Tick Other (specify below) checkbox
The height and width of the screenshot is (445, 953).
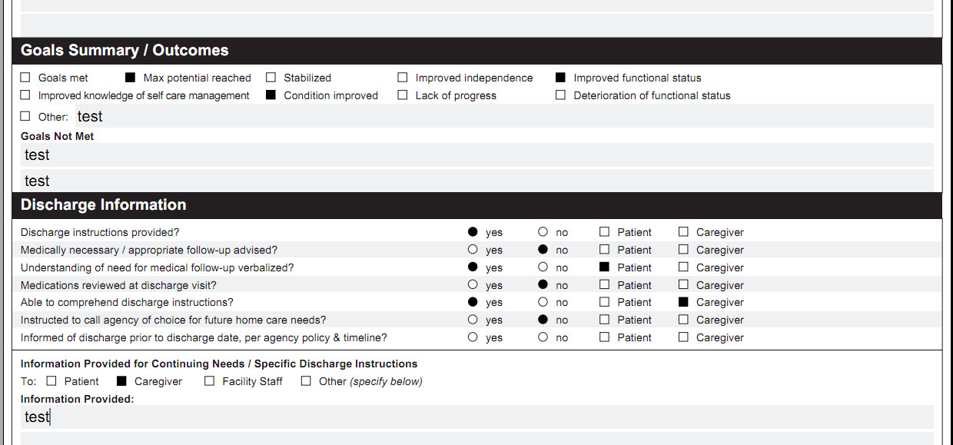pyautogui.click(x=306, y=381)
